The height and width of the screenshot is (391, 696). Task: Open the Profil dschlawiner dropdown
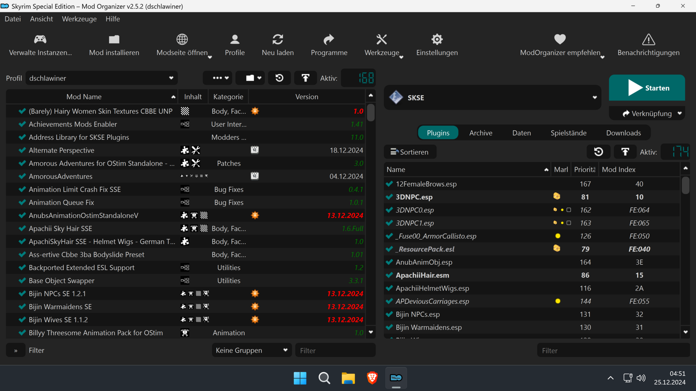[101, 78]
